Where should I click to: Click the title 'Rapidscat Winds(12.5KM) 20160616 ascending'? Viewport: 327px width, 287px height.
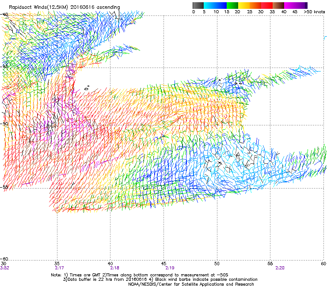point(65,8)
